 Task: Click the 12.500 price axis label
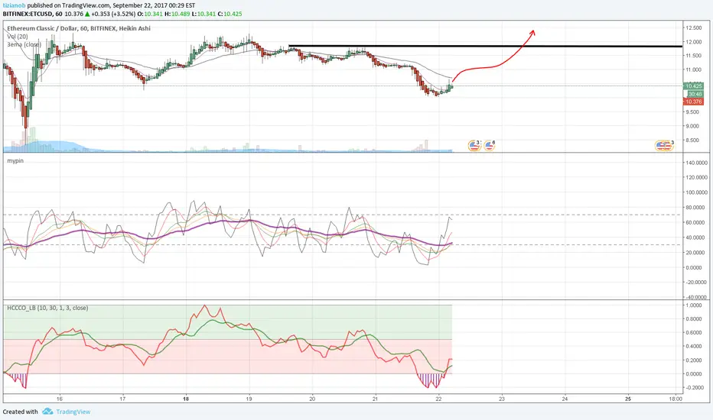(693, 27)
